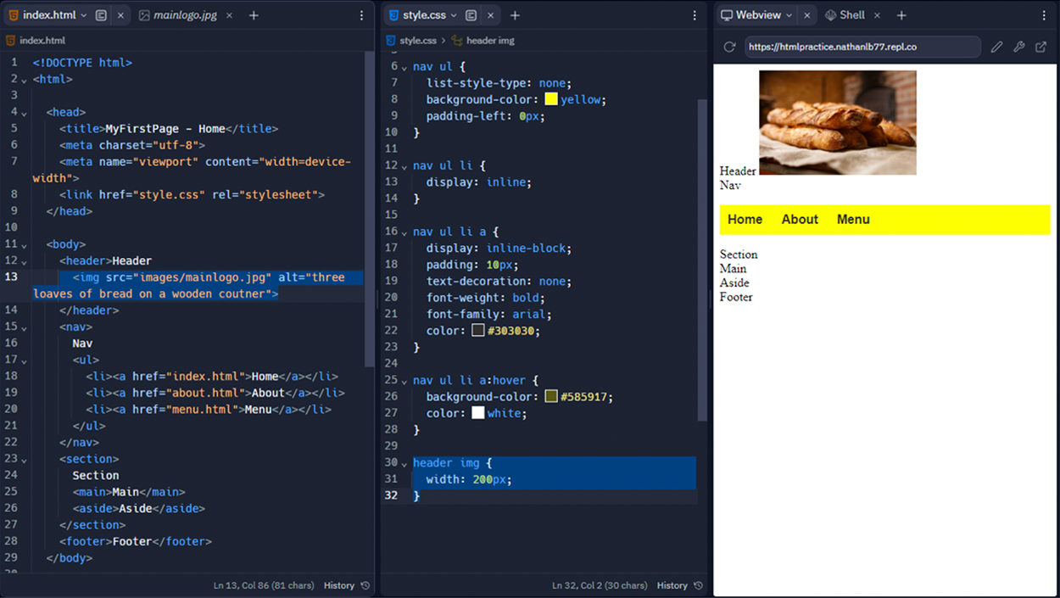The image size is (1060, 598).
Task: Open the yellow color swatch picker
Action: click(551, 99)
